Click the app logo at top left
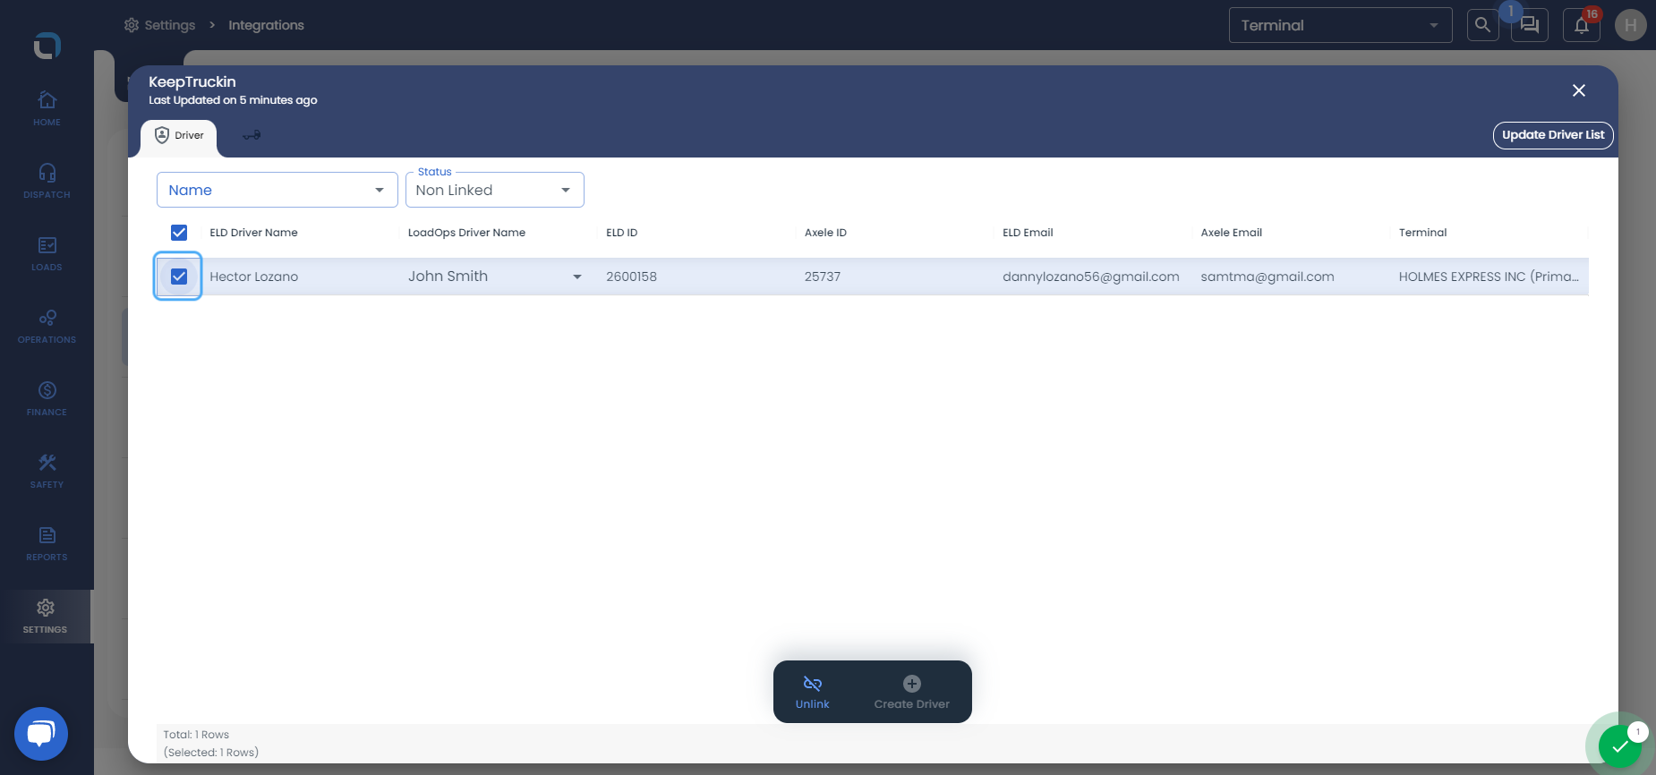The image size is (1656, 775). point(47,46)
